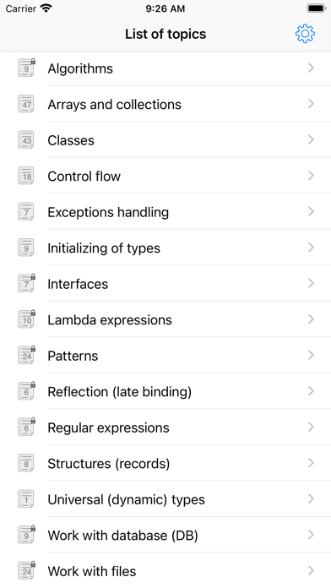Open the Initializing of types topic

[x=165, y=248]
